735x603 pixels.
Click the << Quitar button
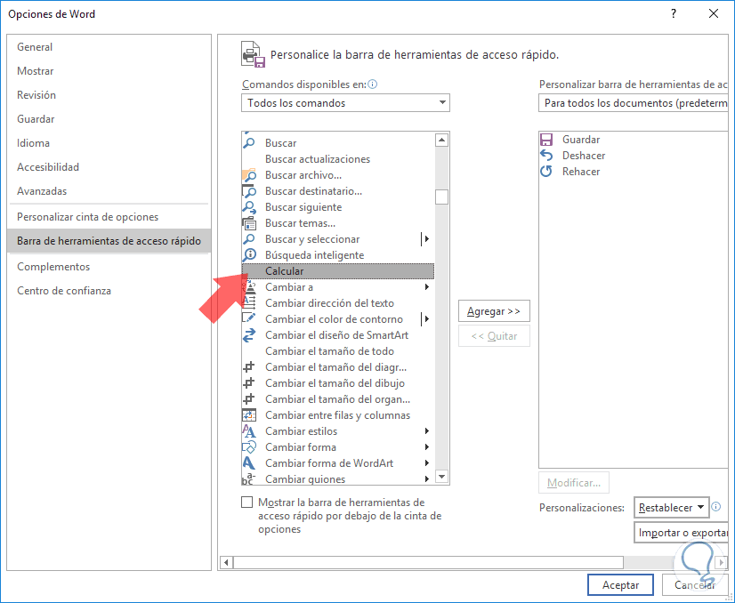(494, 336)
